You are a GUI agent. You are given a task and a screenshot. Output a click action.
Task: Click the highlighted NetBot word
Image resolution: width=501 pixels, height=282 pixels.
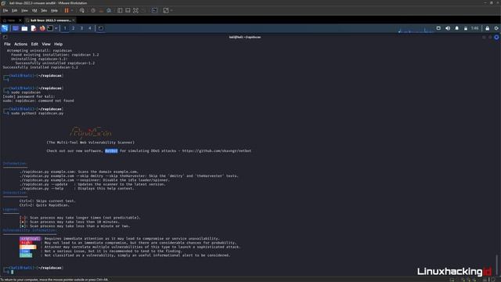tap(111, 151)
